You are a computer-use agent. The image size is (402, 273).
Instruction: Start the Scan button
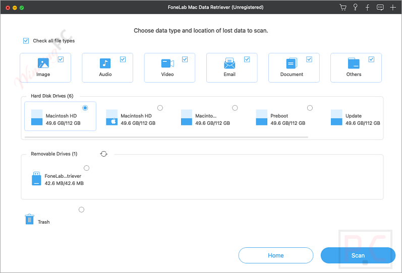point(358,255)
